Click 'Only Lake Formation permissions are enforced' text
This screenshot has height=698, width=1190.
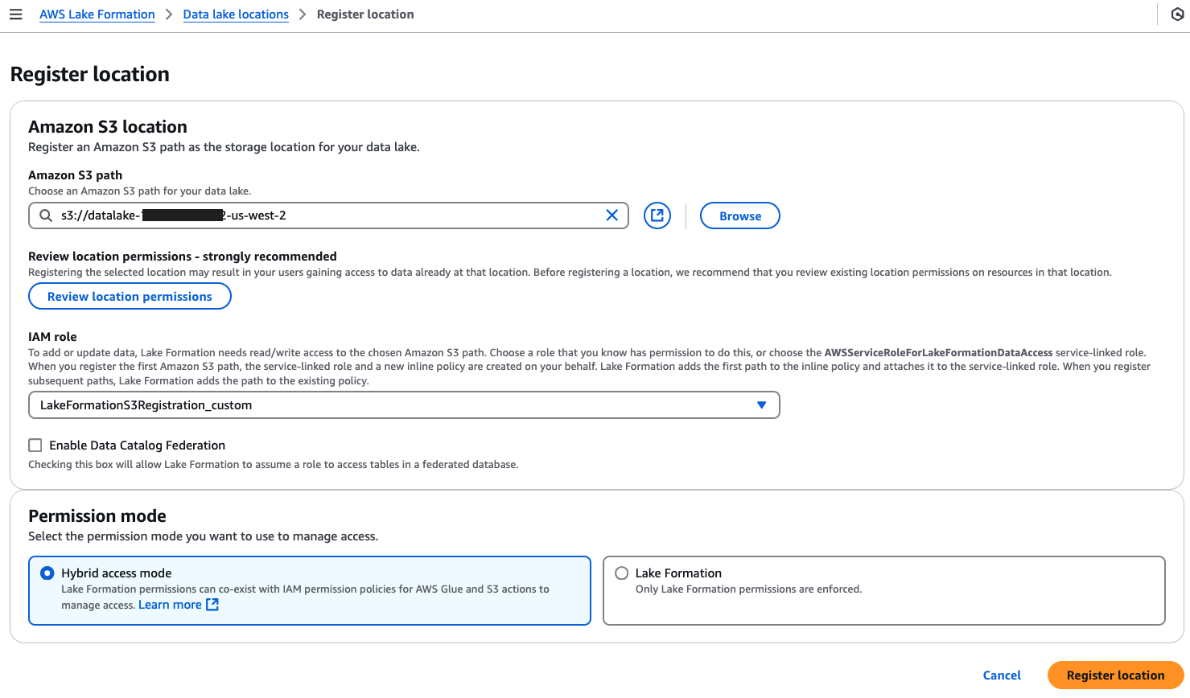(748, 589)
